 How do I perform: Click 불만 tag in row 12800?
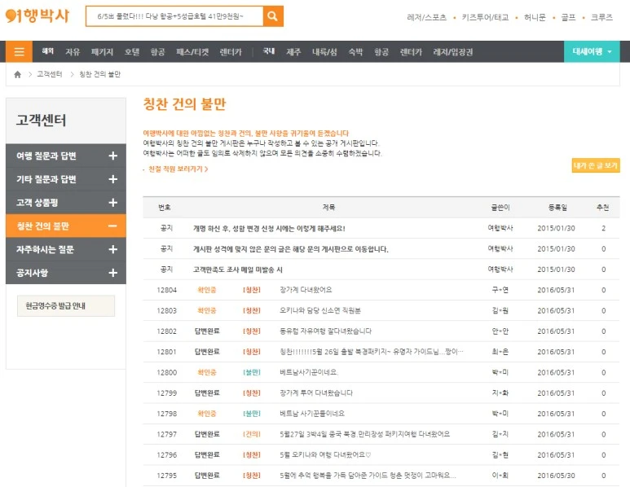coord(252,372)
